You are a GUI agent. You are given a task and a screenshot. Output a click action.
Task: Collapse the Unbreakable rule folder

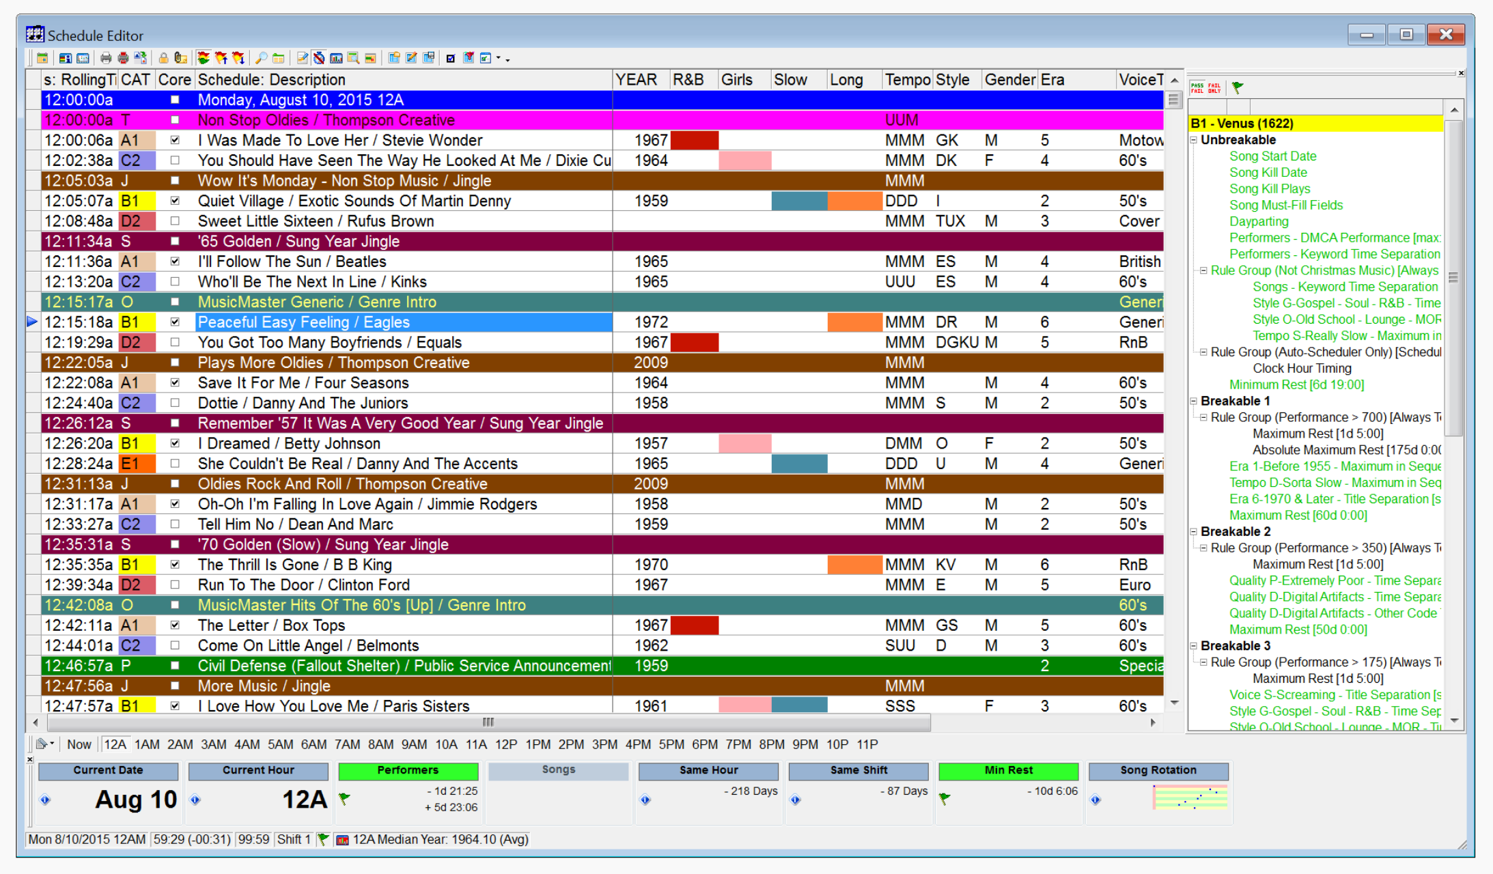1194,140
